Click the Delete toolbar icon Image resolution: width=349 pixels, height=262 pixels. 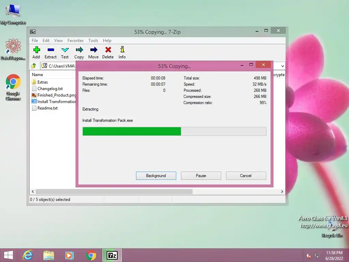108,53
